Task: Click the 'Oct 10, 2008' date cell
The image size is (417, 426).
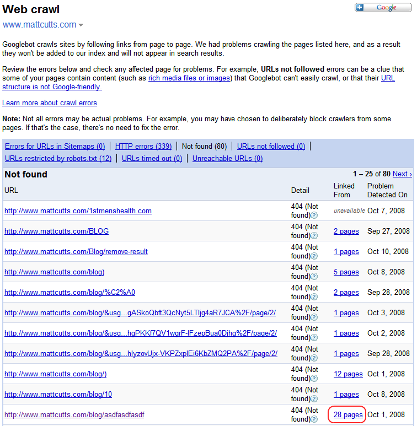Action: click(388, 251)
